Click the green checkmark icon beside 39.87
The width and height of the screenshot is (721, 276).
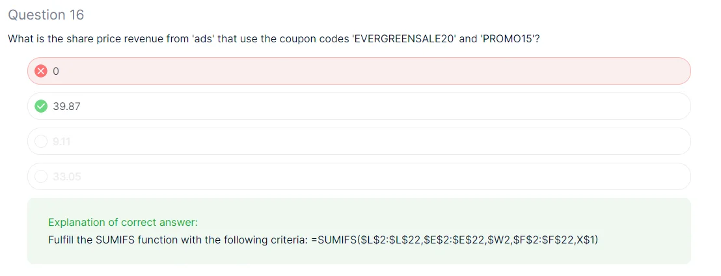(41, 106)
